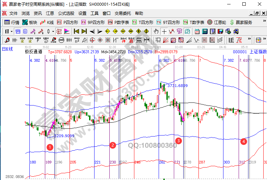The image size is (267, 180).
Task: Click the red circled marker number 3
Action: point(179,140)
